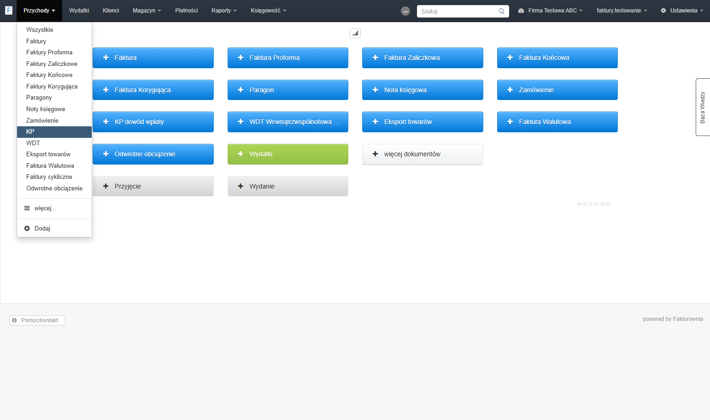Click the Fakturownia logo icon
This screenshot has height=420, width=710.
point(8,10)
